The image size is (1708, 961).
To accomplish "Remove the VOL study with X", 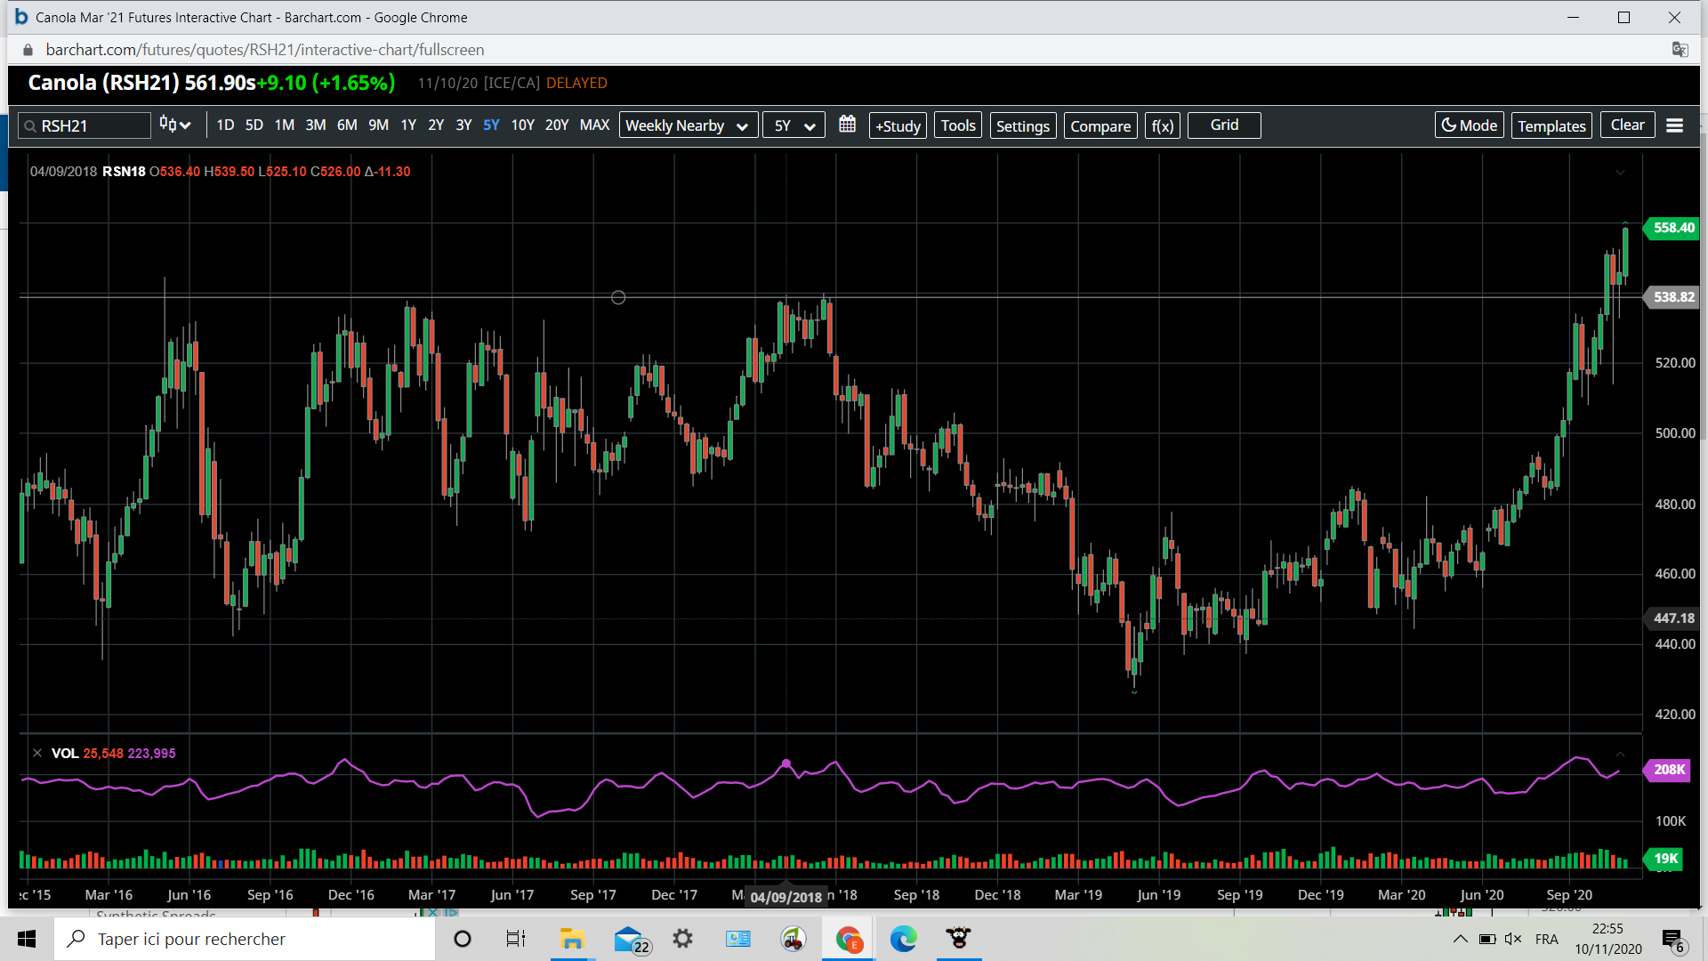I will coord(37,753).
